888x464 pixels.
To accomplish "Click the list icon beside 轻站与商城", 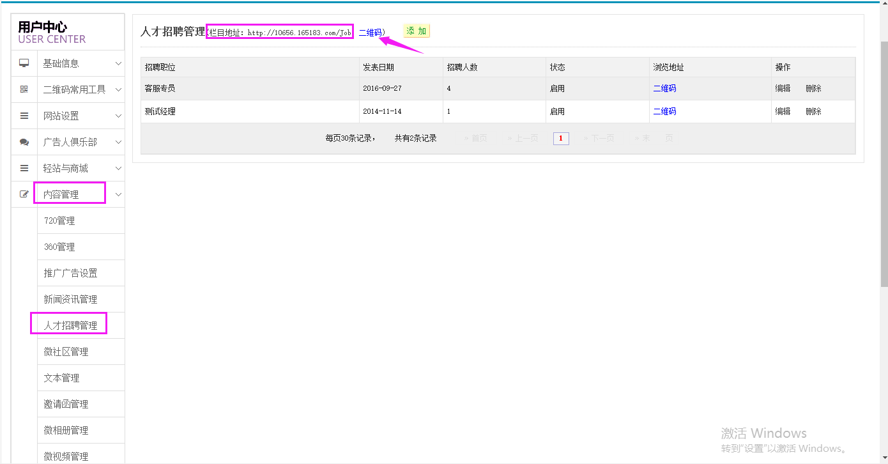I will pos(24,168).
